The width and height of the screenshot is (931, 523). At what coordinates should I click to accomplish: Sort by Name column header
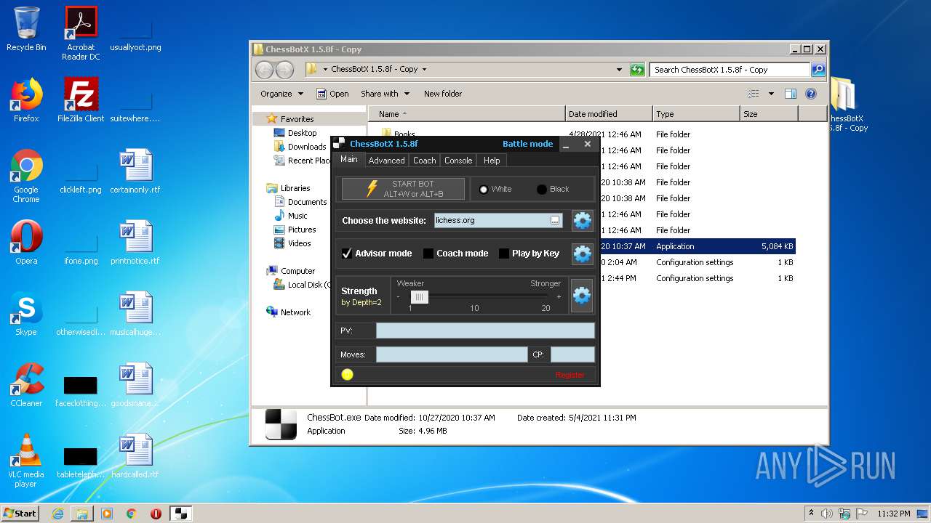(x=467, y=114)
